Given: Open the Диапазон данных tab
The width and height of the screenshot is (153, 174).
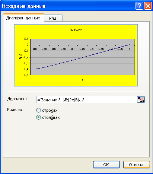Looking at the screenshot, I should [x=23, y=18].
